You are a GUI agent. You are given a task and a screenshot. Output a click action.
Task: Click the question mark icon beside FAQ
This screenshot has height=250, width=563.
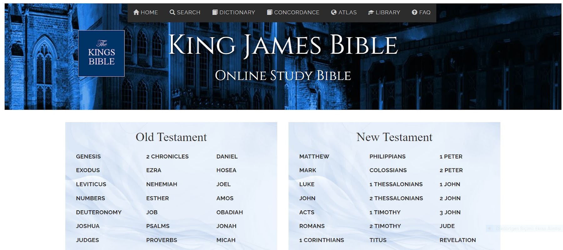click(x=415, y=12)
